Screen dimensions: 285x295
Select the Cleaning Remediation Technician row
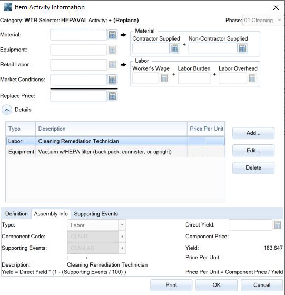[x=115, y=141]
